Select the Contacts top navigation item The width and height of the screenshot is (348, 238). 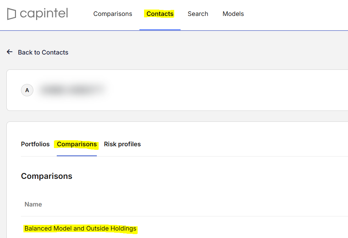tap(160, 14)
